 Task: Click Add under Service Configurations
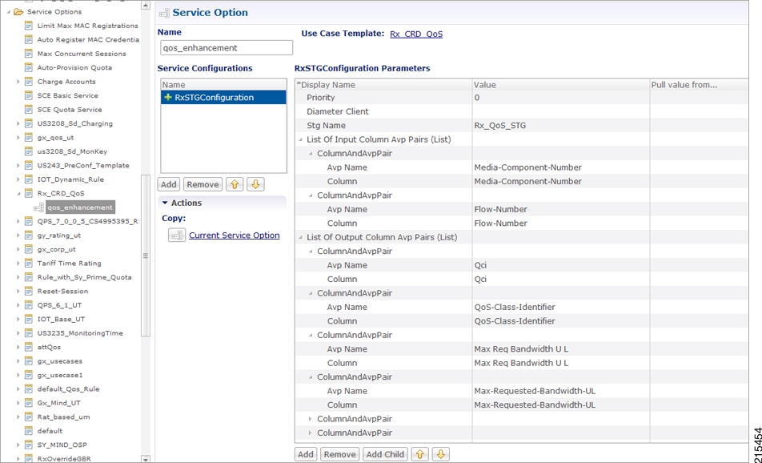pyautogui.click(x=169, y=184)
